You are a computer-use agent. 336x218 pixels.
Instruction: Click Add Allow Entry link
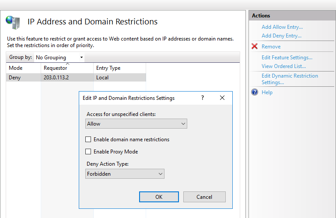pos(282,27)
